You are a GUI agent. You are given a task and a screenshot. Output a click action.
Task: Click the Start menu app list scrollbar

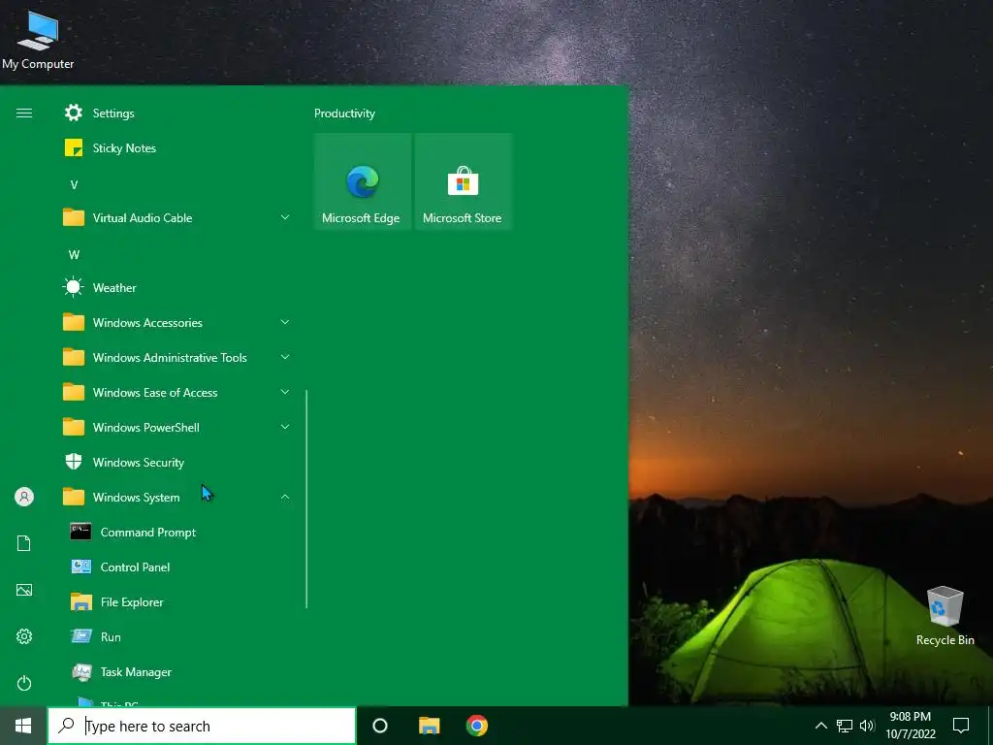(x=306, y=499)
